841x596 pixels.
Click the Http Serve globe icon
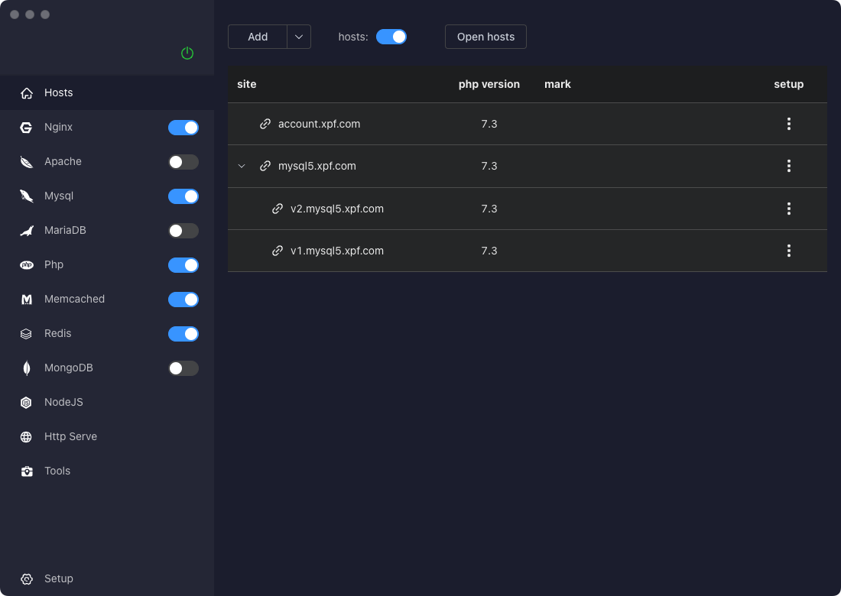click(x=26, y=437)
